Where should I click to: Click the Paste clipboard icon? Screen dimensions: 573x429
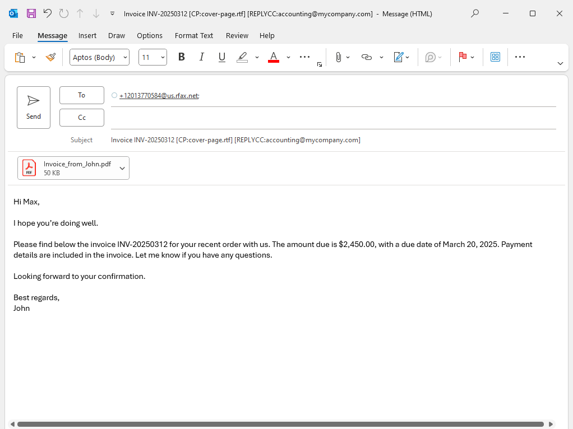pos(20,57)
